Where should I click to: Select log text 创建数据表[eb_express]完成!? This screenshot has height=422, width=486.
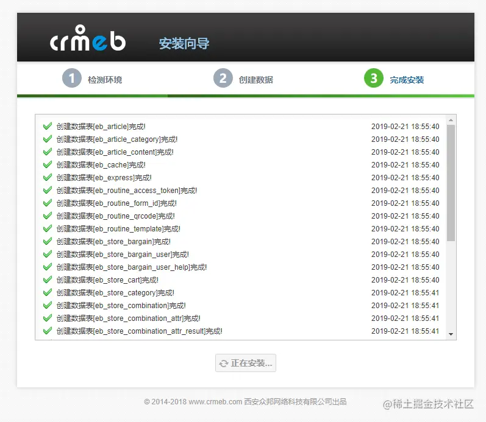(104, 178)
